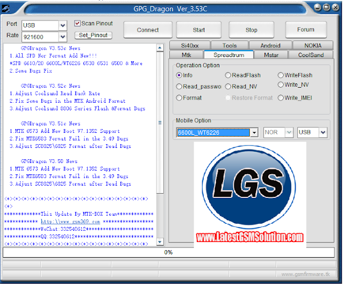Screen dimensions: 344x284
Task: Click the 'GPGDragon V3.53c News' heading
Action: coord(51,48)
